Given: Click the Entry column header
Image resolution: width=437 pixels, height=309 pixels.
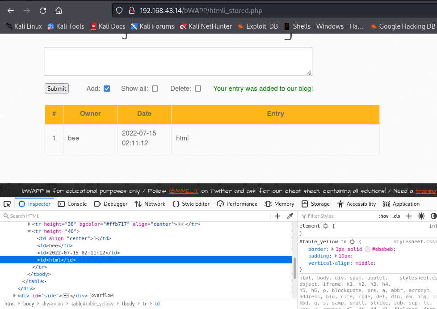Looking at the screenshot, I should pos(275,114).
